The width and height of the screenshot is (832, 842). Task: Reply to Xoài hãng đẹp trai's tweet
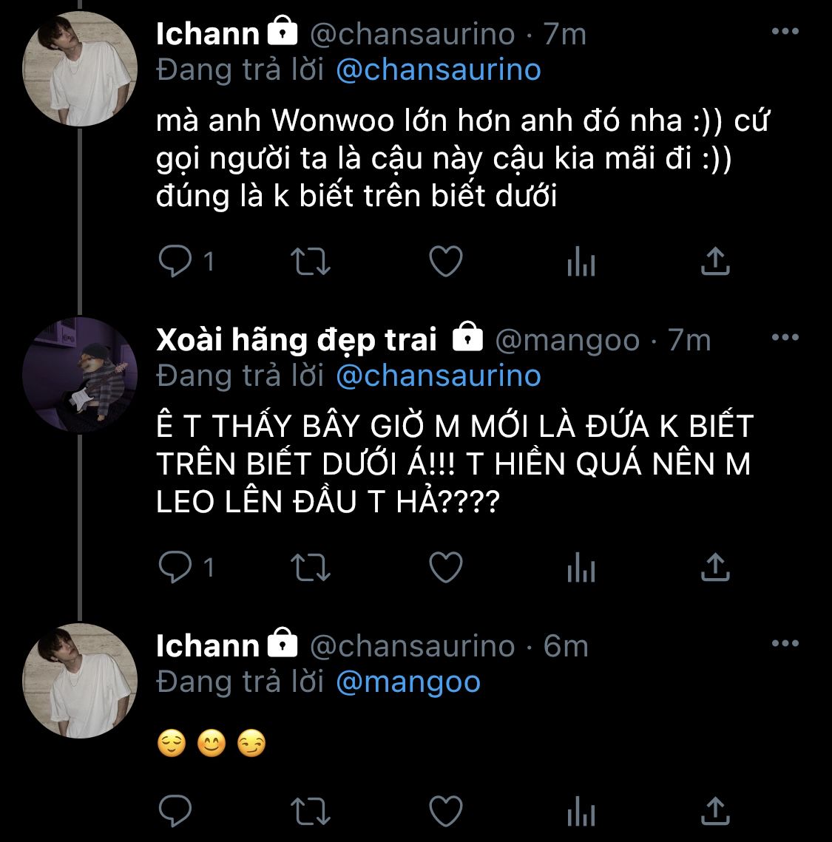click(176, 568)
